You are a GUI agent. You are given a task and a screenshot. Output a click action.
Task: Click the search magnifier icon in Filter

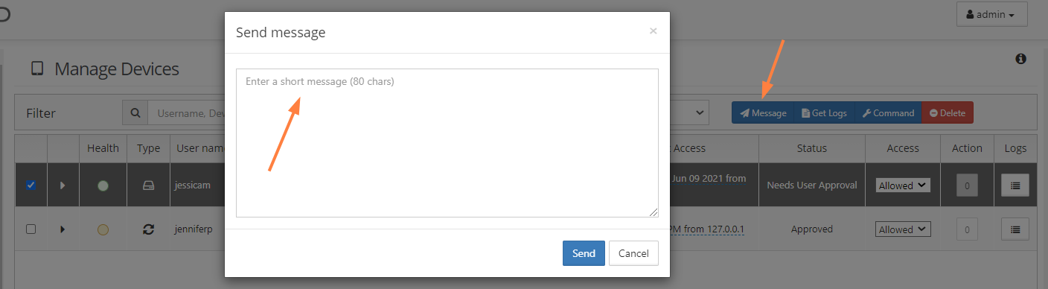click(135, 113)
